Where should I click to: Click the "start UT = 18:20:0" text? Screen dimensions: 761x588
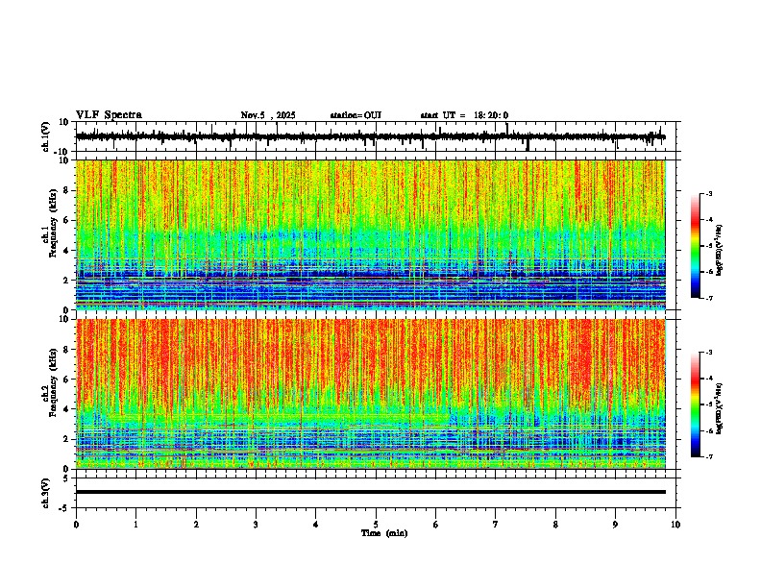464,115
